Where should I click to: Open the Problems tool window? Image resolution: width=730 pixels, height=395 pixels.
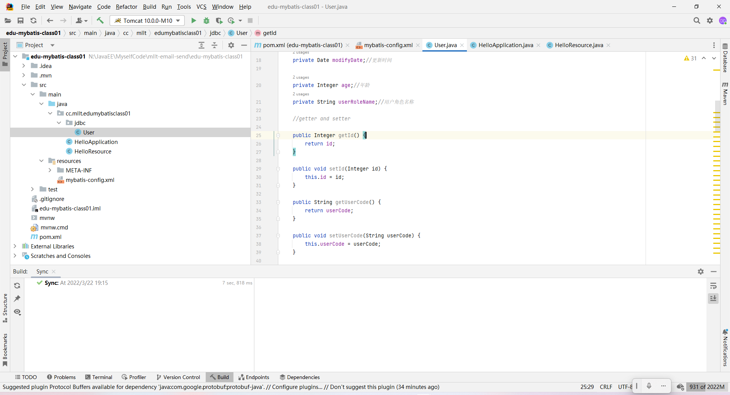(x=61, y=377)
